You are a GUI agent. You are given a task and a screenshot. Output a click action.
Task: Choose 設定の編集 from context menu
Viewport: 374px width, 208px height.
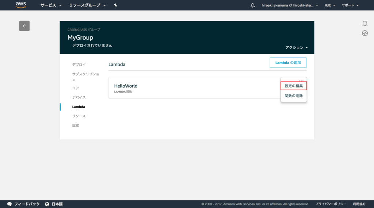point(294,86)
